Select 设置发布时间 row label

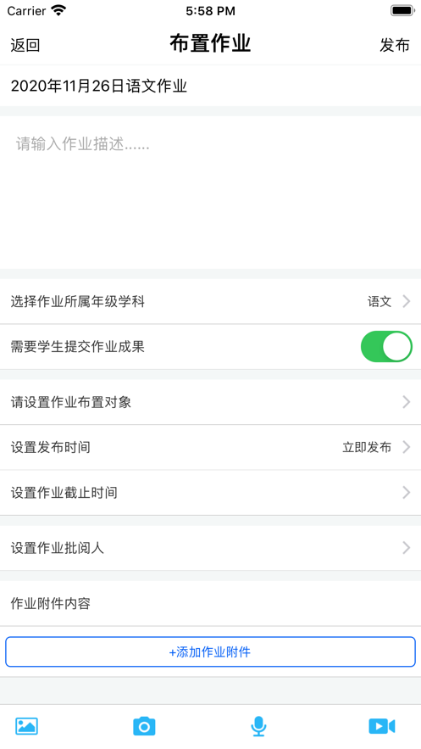pyautogui.click(x=51, y=447)
